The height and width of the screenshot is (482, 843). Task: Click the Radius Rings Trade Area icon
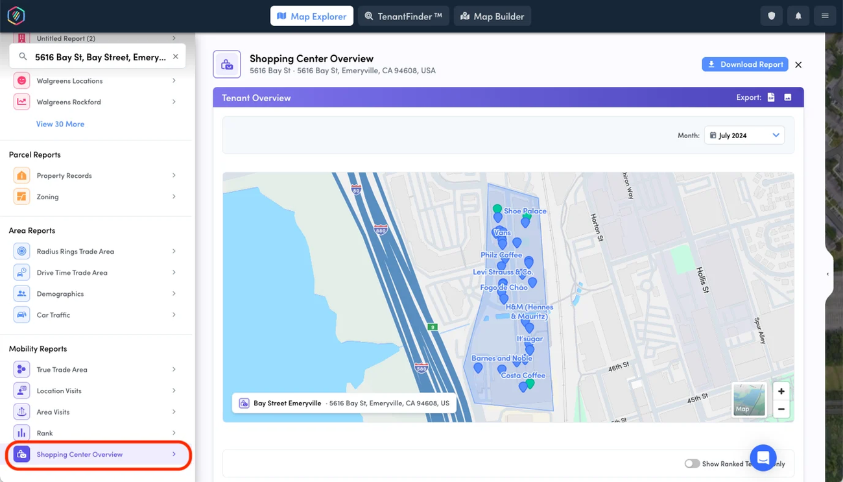coord(22,252)
